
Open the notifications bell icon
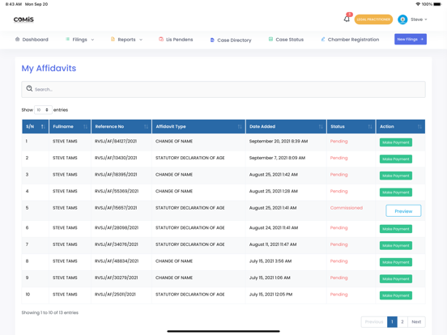point(347,19)
